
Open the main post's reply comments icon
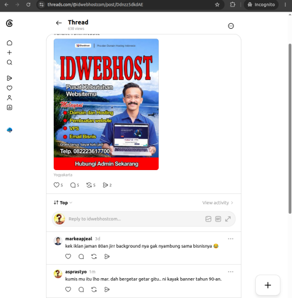[x=73, y=185]
